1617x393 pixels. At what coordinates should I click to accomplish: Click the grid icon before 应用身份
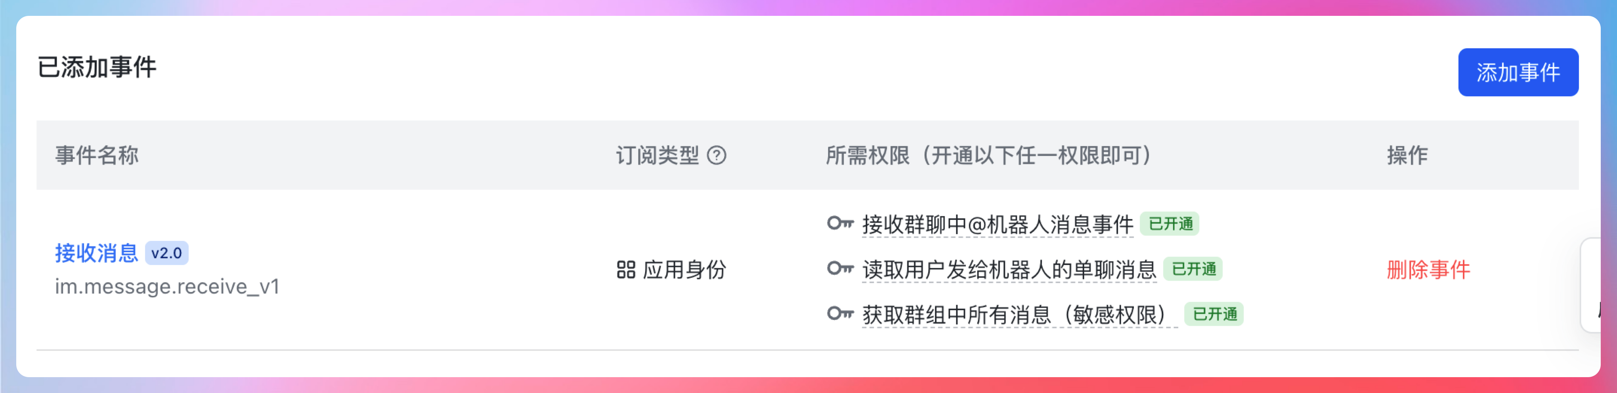click(626, 270)
